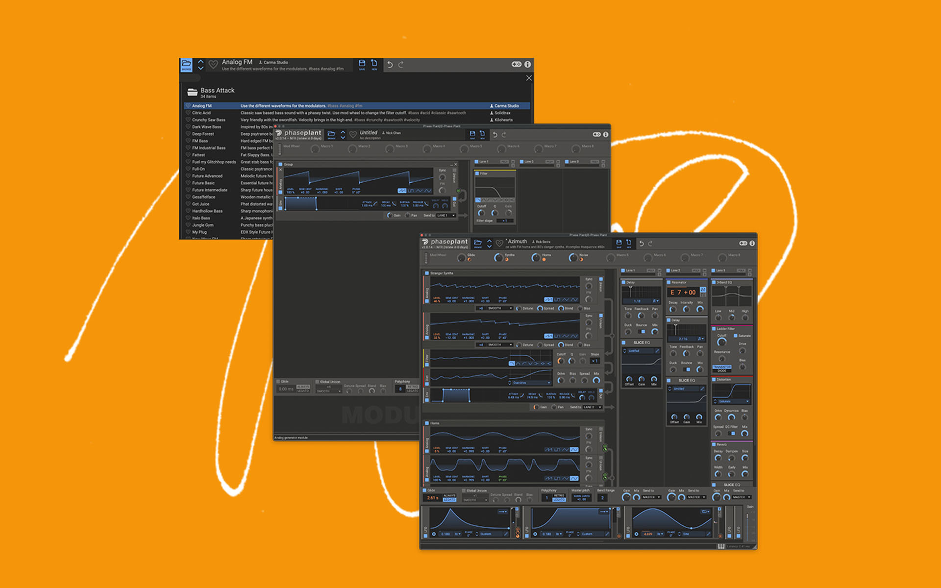Viewport: 941px width, 588px height.
Task: Click LEGATO button under Polyphony
Action: coord(559,499)
